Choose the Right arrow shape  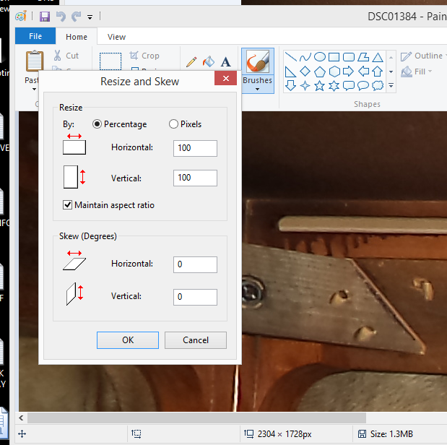[348, 71]
